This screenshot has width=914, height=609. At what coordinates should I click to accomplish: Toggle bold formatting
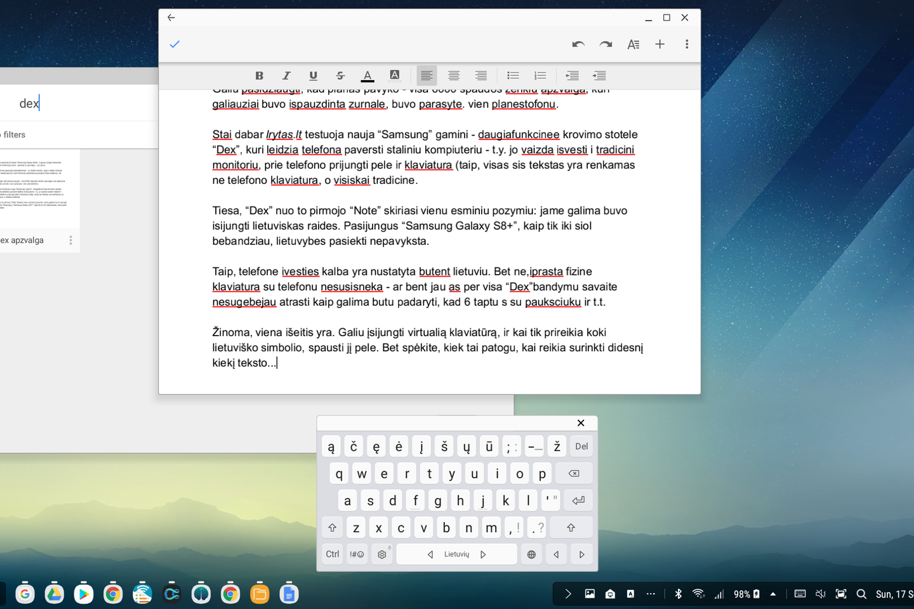click(259, 75)
